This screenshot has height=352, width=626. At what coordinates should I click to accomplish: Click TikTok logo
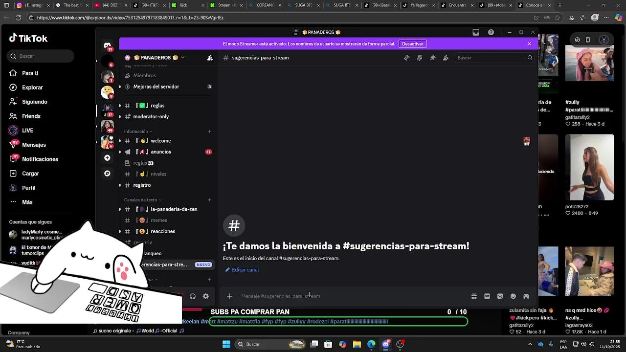[x=28, y=39]
